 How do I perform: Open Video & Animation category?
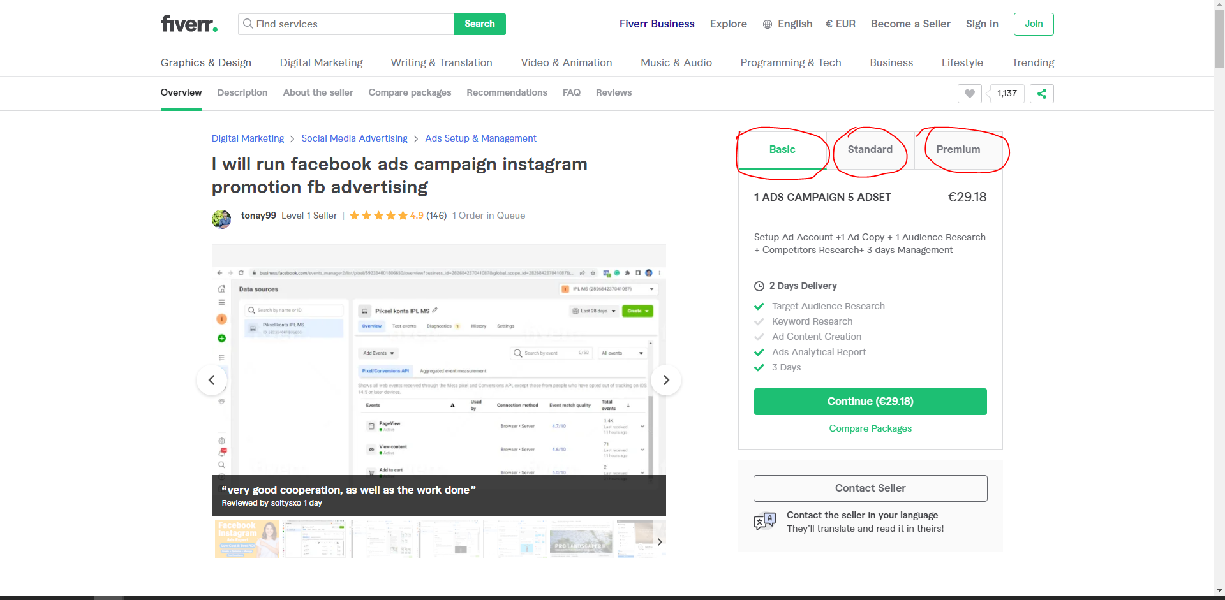point(567,62)
